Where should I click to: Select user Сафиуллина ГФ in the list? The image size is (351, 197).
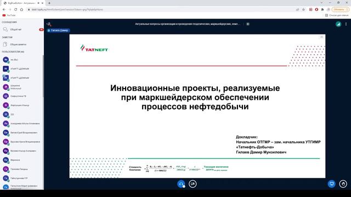click(x=22, y=96)
